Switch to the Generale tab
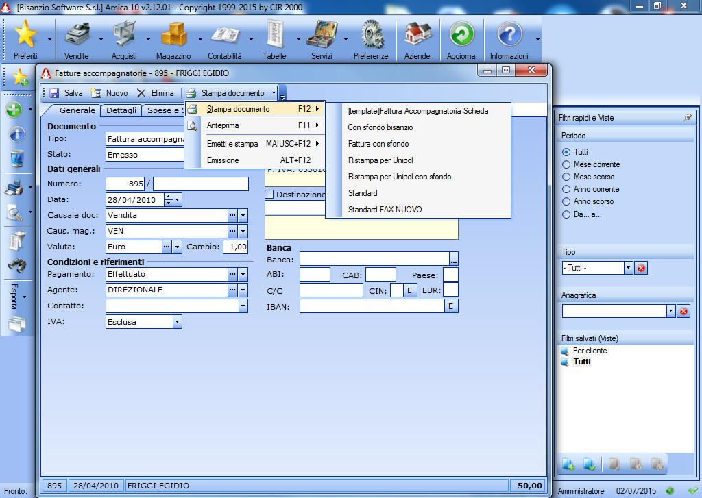 click(77, 110)
